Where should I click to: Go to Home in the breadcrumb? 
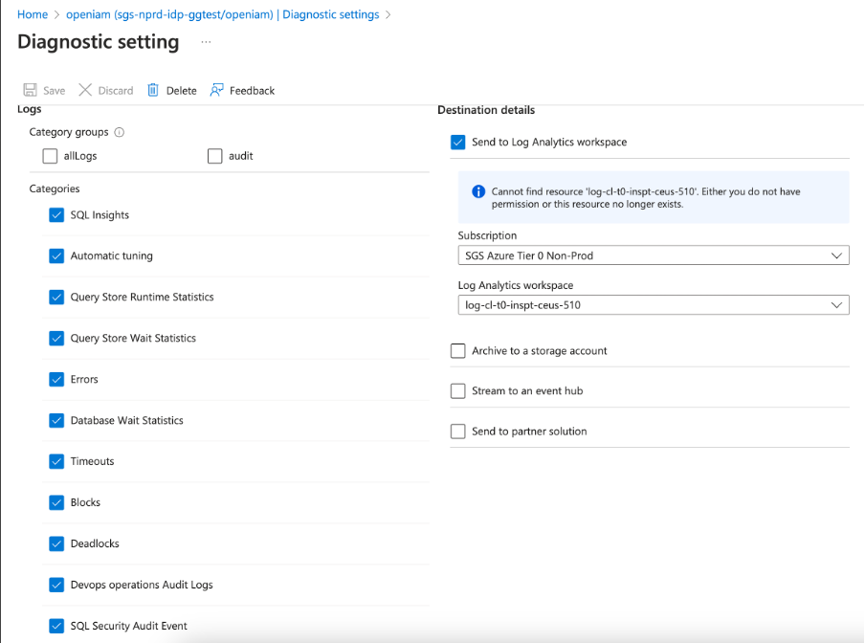pos(33,14)
